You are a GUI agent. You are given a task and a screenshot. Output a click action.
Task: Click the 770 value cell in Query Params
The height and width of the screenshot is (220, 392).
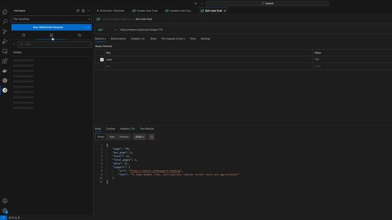[352, 60]
